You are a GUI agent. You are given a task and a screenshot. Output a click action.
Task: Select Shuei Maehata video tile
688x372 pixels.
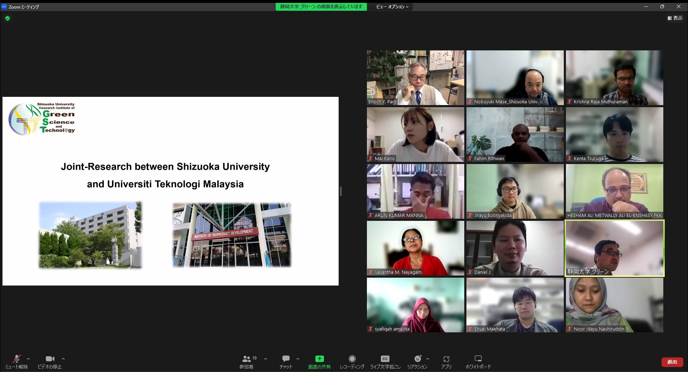pos(515,305)
